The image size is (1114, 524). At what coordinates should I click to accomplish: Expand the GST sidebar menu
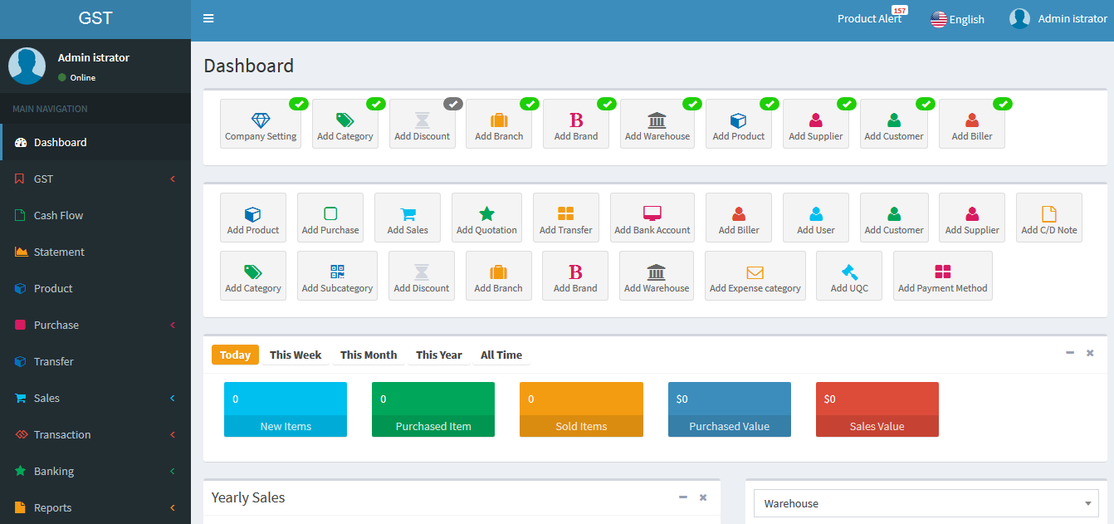pyautogui.click(x=95, y=179)
